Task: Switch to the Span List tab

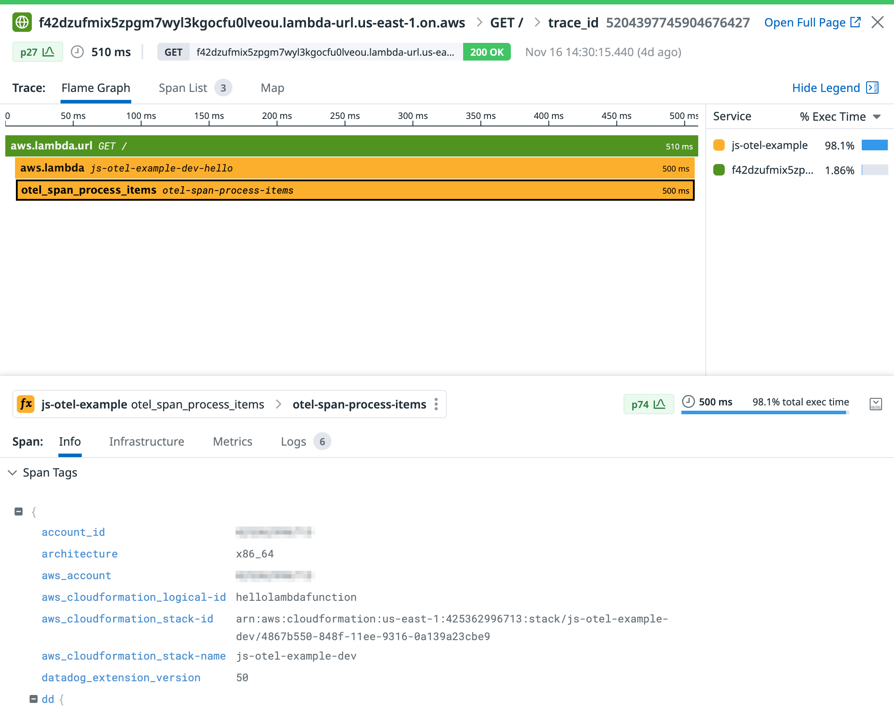Action: [x=183, y=88]
